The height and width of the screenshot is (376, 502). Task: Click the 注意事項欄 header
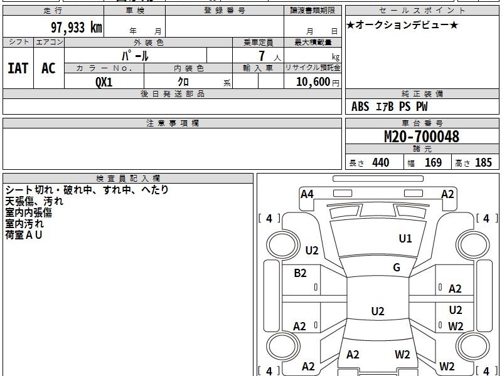click(172, 123)
